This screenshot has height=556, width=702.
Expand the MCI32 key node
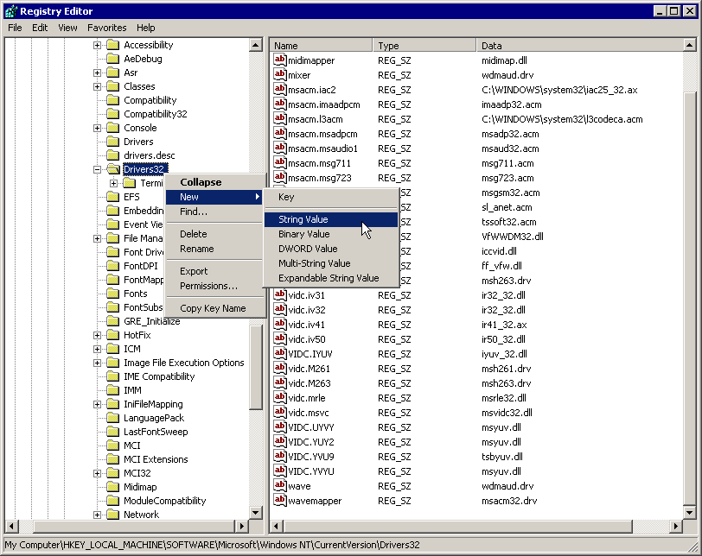click(98, 473)
